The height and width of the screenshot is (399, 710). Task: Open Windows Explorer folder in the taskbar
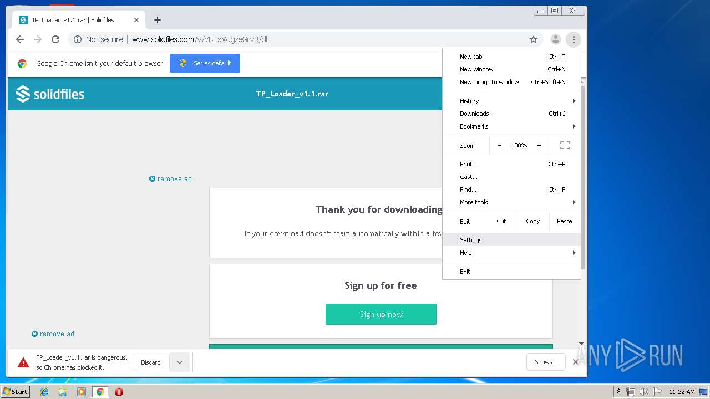click(63, 392)
